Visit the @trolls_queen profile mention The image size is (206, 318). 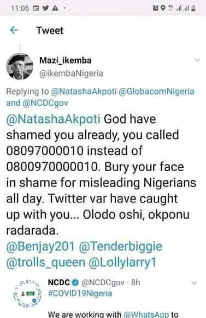(x=46, y=263)
